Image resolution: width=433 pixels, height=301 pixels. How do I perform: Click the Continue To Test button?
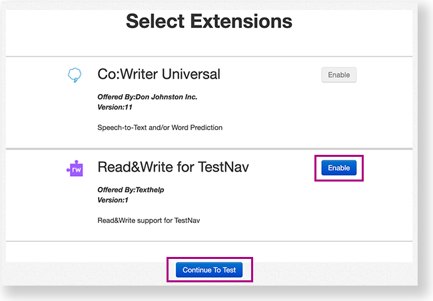pyautogui.click(x=209, y=270)
